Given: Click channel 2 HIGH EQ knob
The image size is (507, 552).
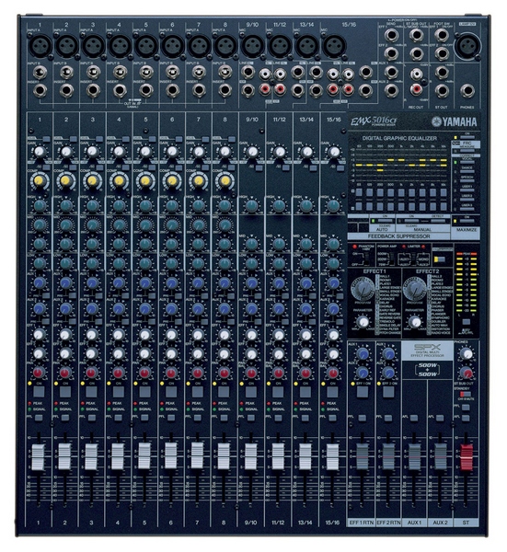Looking at the screenshot, I should click(66, 205).
